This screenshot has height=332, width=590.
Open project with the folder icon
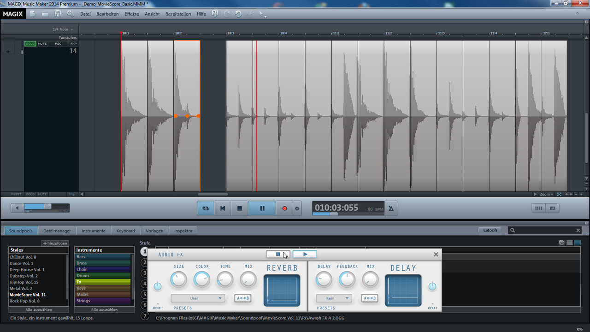point(45,14)
